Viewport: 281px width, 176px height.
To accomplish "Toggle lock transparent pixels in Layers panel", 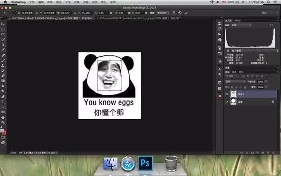I will click(232, 87).
